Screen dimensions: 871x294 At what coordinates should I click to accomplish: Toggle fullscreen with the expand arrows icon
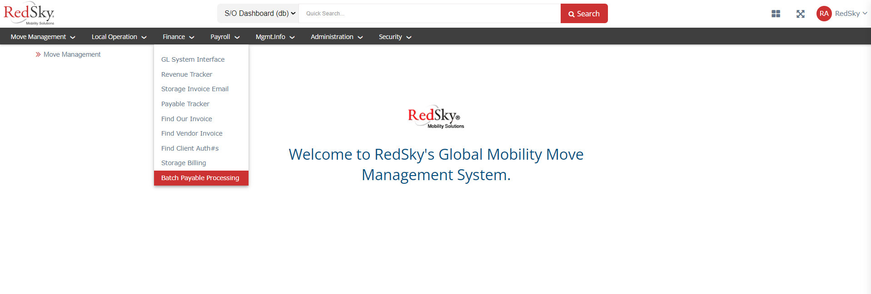(801, 14)
